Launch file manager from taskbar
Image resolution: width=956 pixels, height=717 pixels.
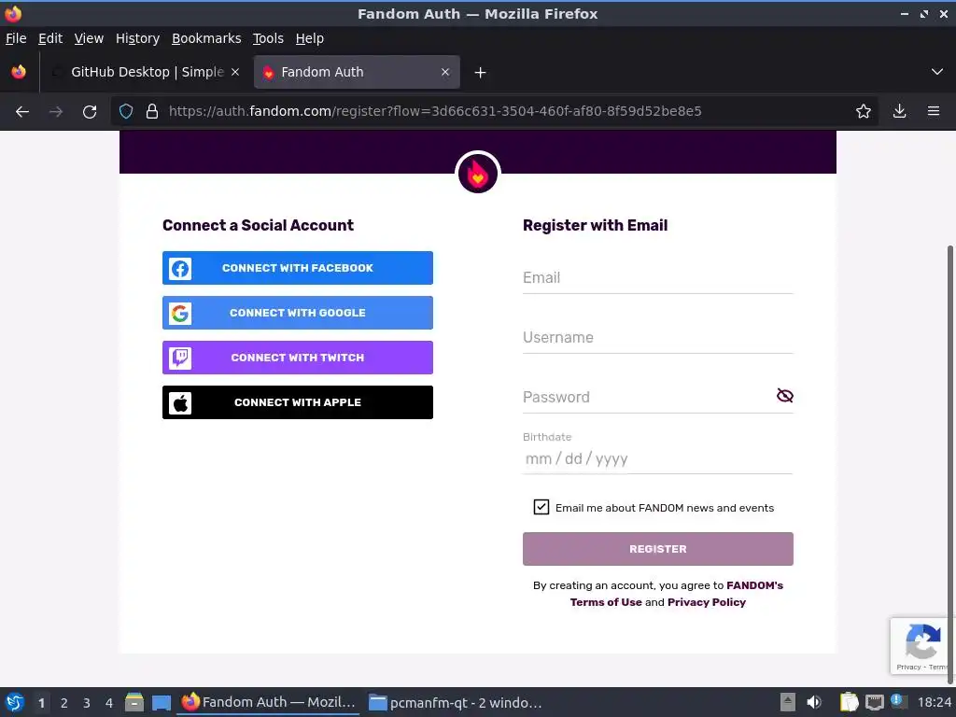[x=134, y=702]
